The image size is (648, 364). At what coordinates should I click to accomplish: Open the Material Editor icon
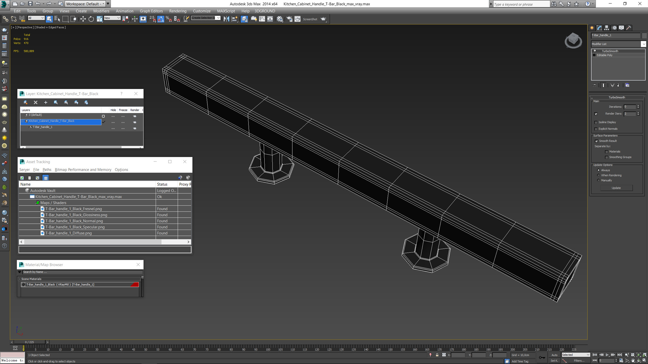(280, 19)
